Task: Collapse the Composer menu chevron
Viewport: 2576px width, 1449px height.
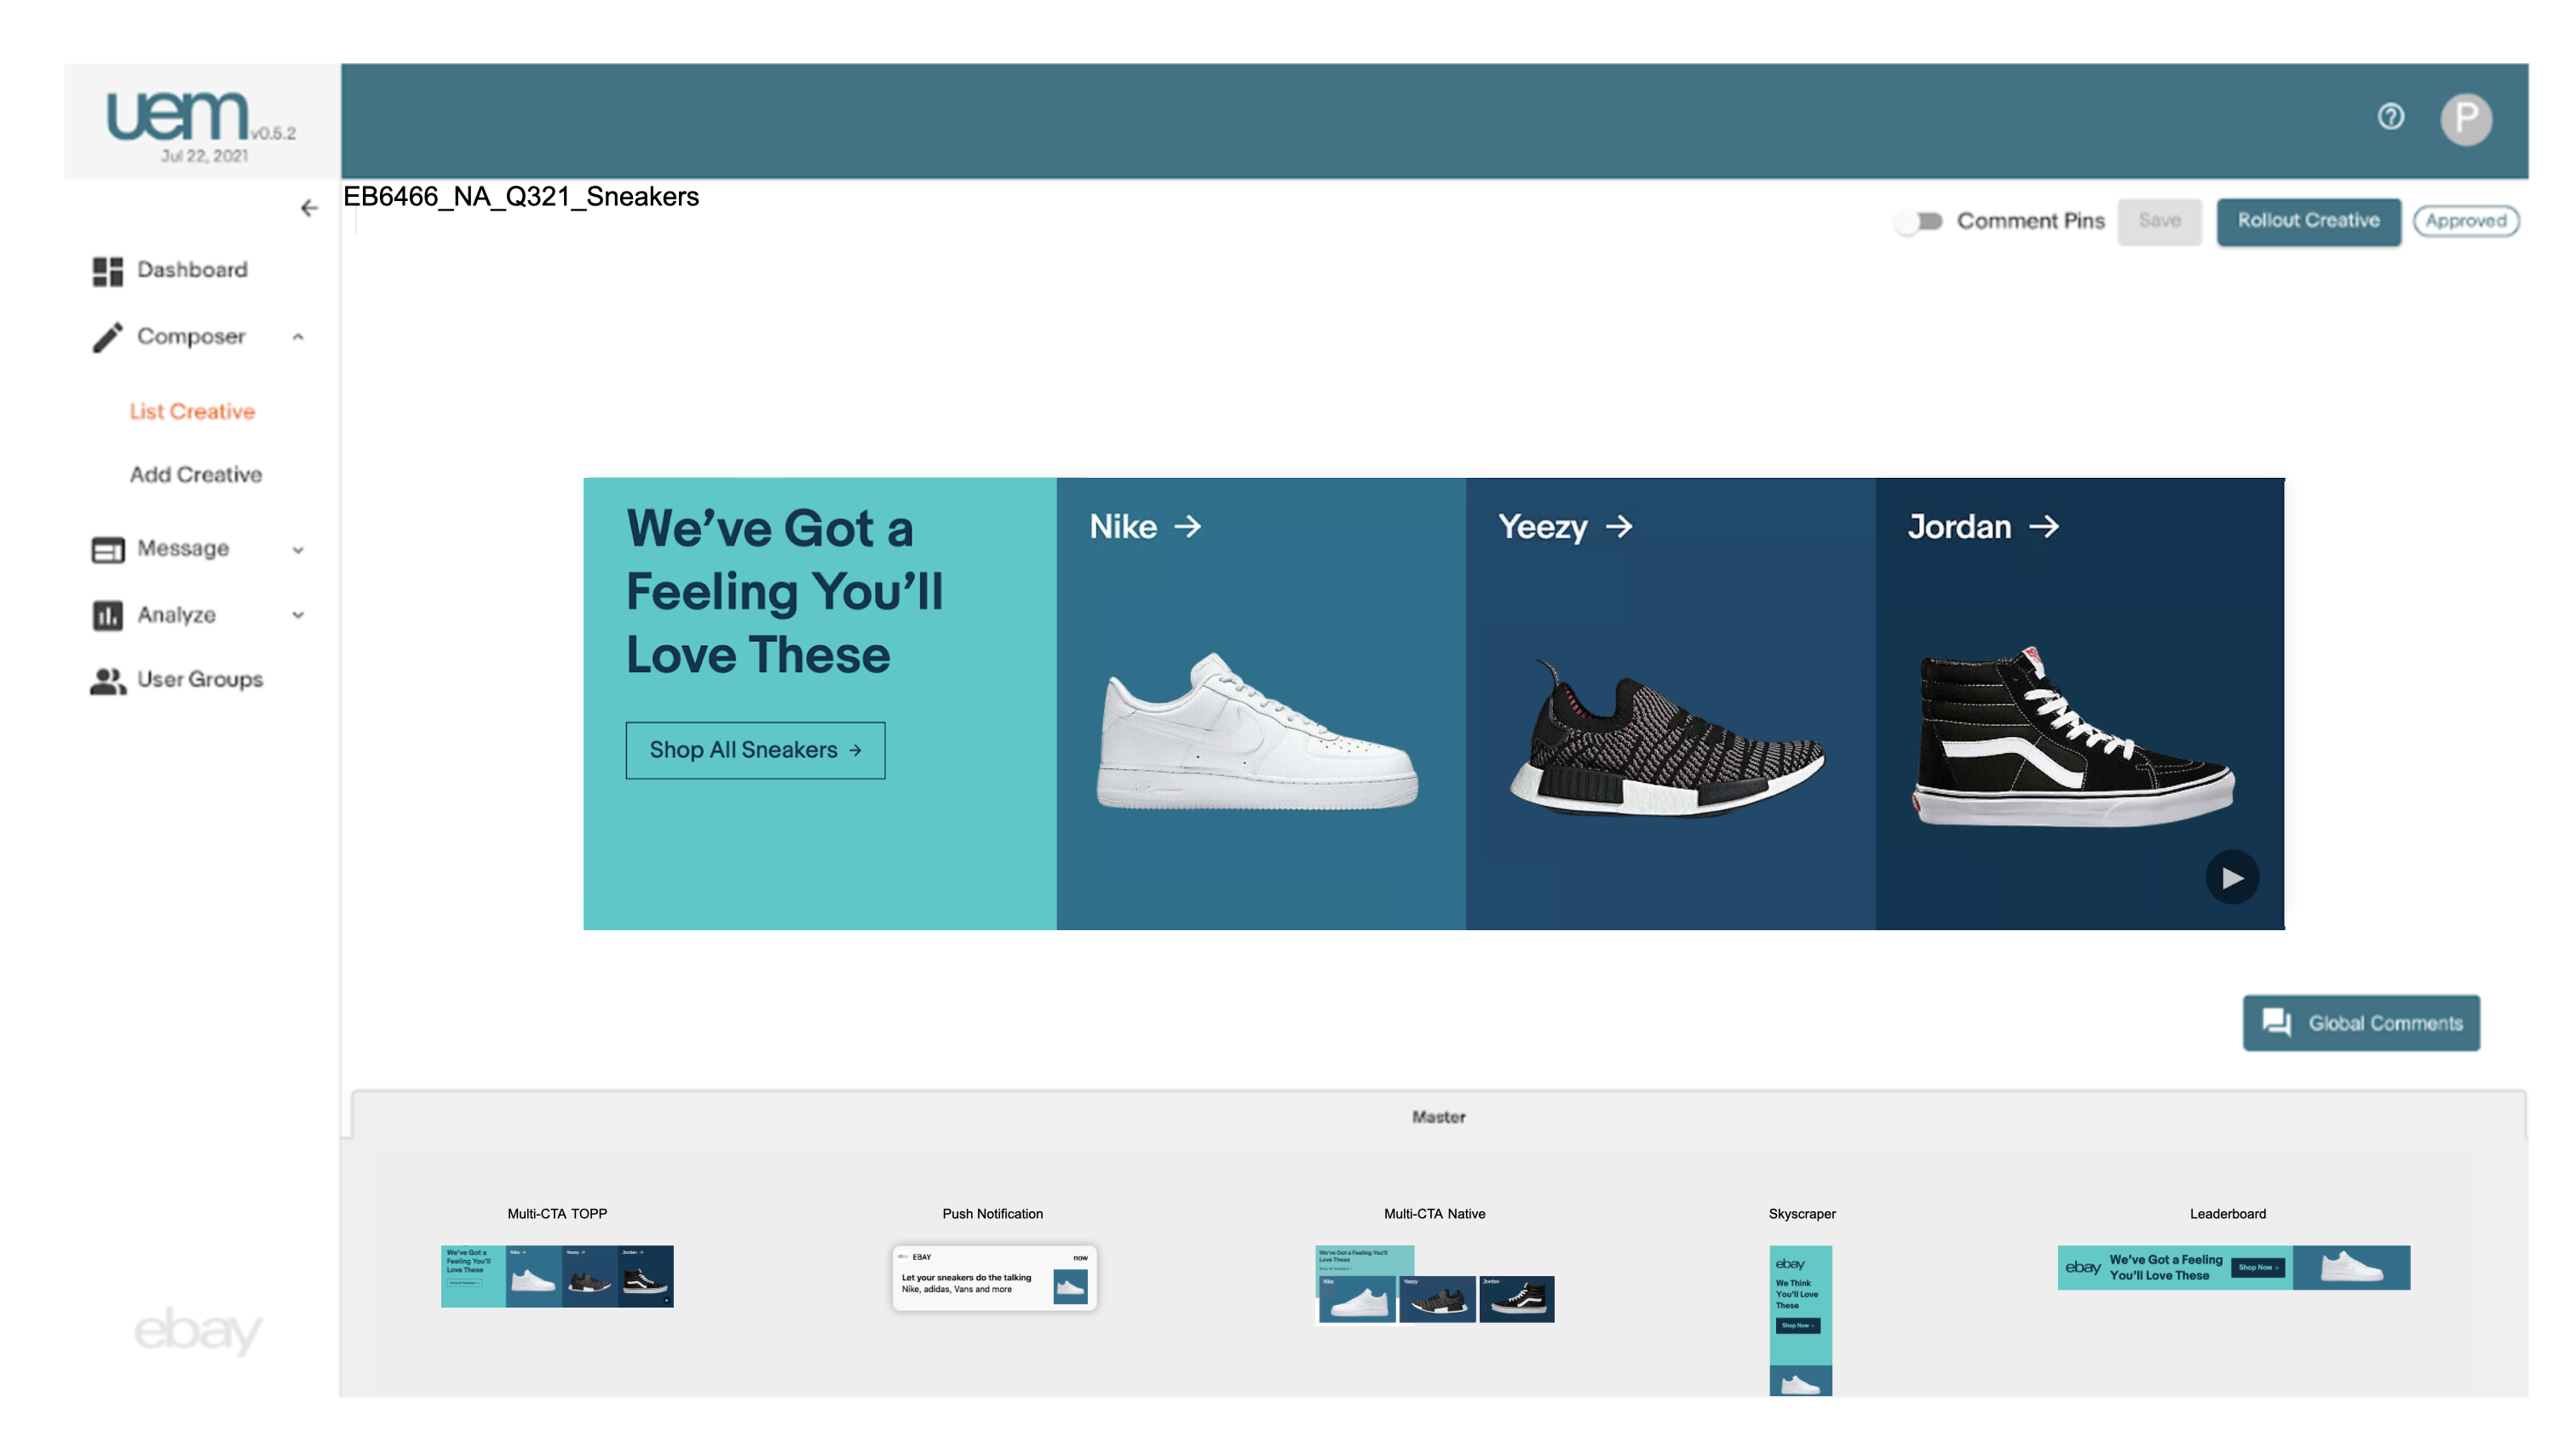Action: [x=298, y=337]
